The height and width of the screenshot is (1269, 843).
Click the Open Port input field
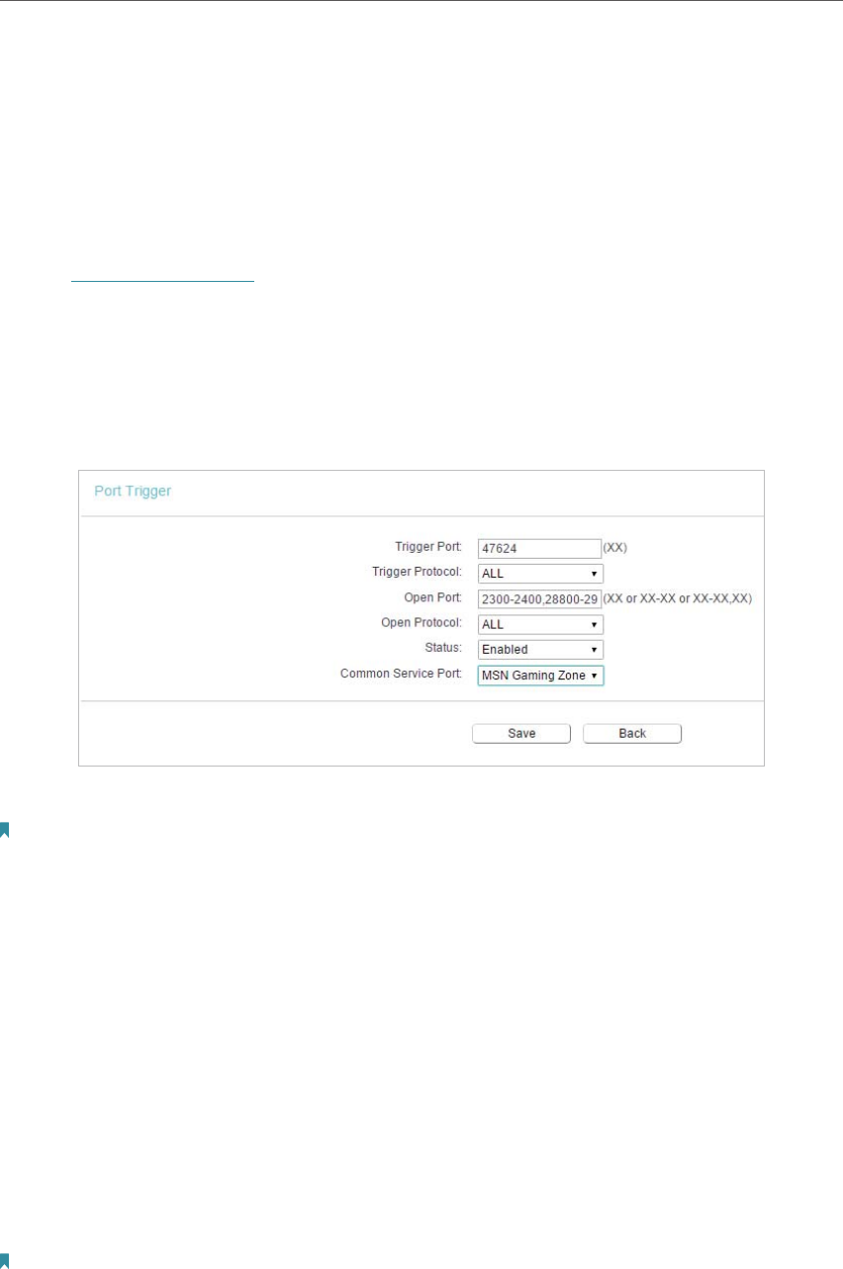[x=539, y=599]
